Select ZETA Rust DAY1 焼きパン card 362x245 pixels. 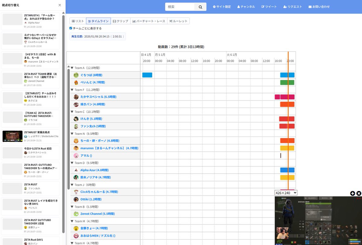(31, 241)
